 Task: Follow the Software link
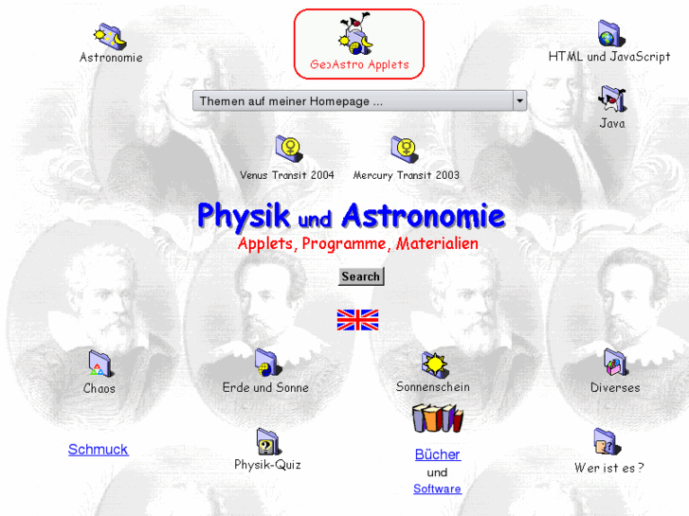(437, 489)
